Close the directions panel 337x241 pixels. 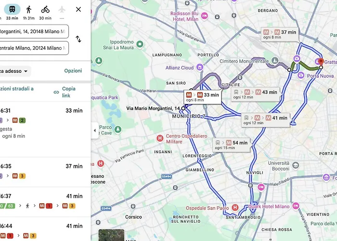pos(78,9)
